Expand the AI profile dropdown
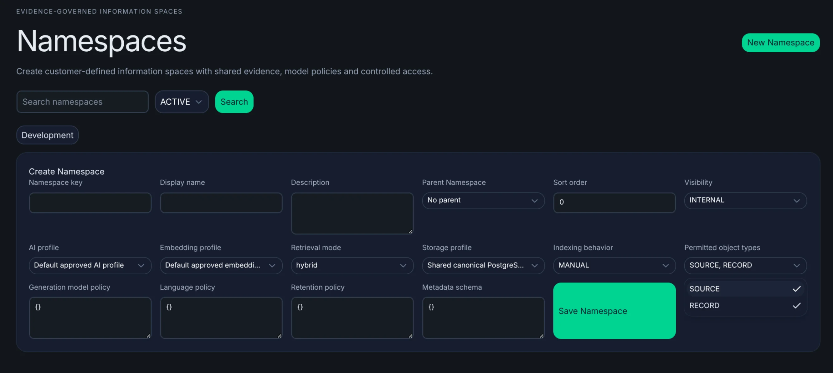 [90, 265]
